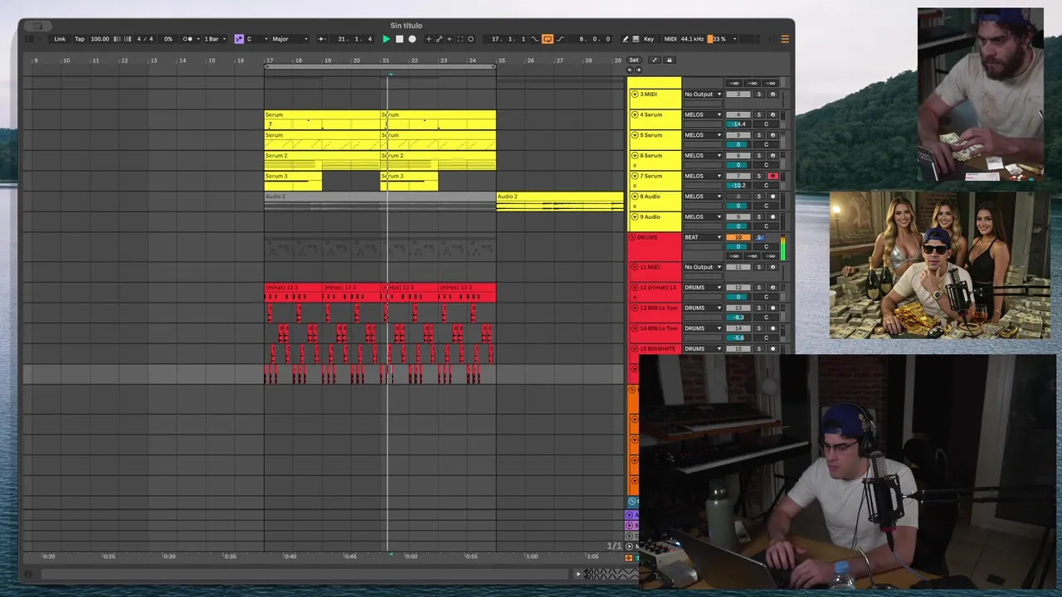This screenshot has width=1062, height=597.
Task: Solo the 4 Serum track
Action: pos(758,114)
